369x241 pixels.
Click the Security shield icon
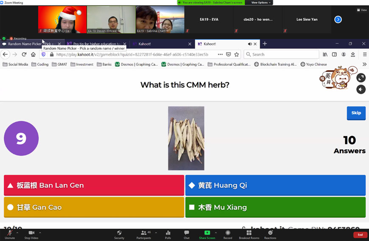tap(119, 234)
